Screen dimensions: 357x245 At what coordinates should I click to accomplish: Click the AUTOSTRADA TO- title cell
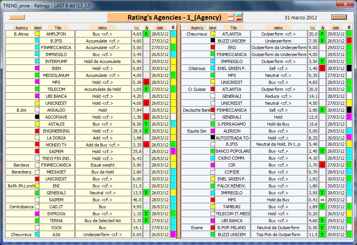[x=232, y=138]
